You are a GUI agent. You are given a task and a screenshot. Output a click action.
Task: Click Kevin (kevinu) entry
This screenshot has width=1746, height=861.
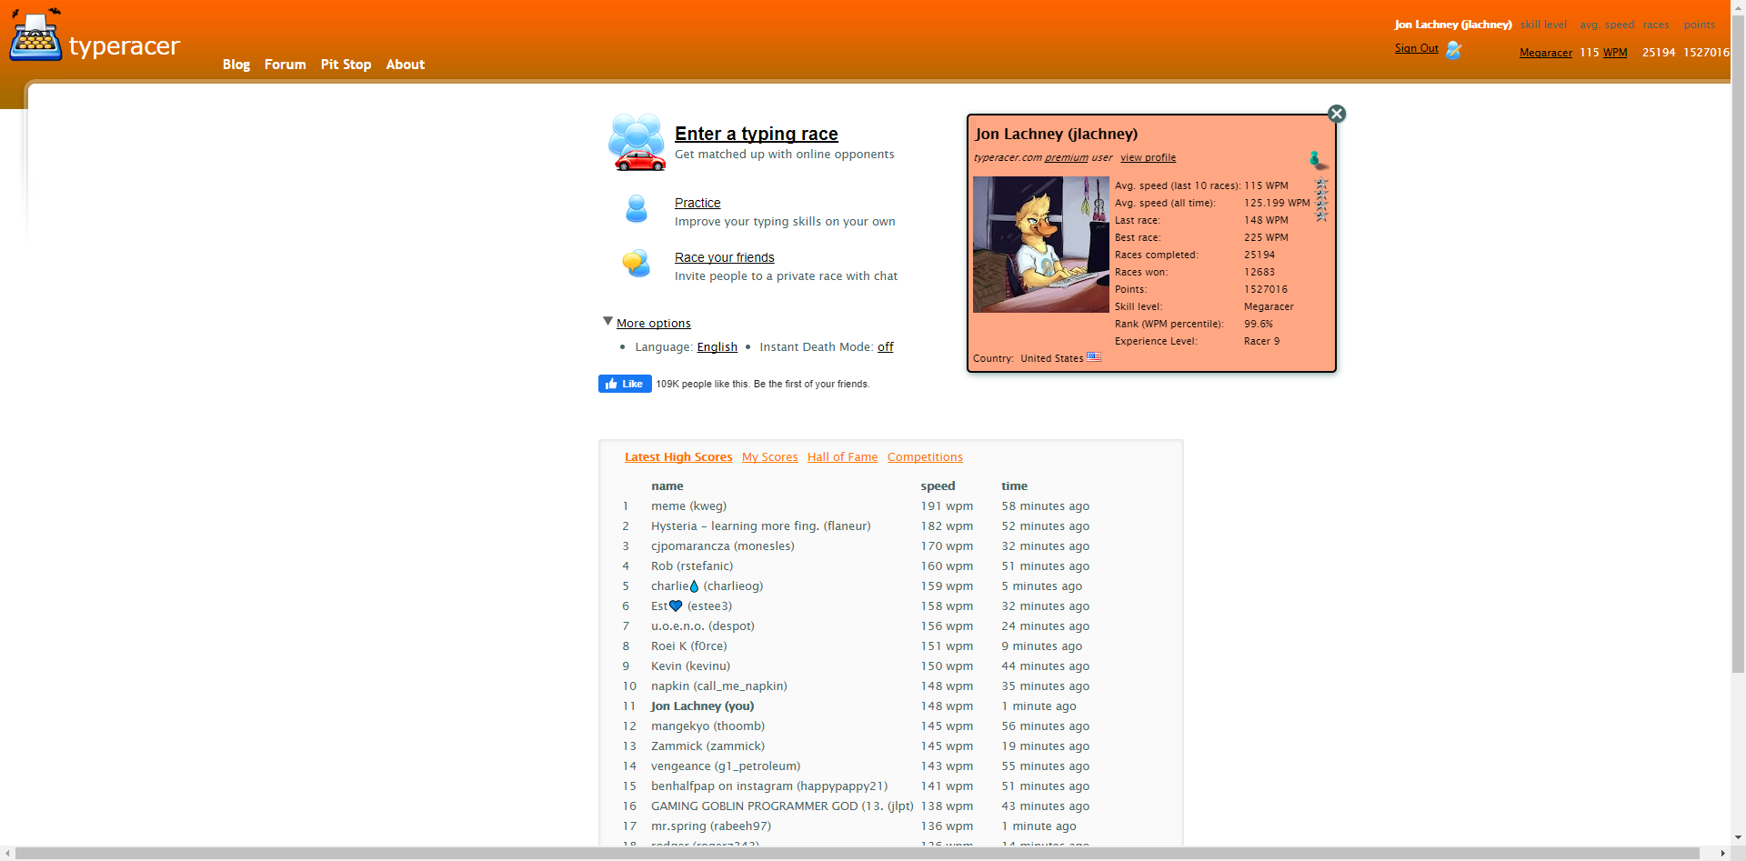690,666
